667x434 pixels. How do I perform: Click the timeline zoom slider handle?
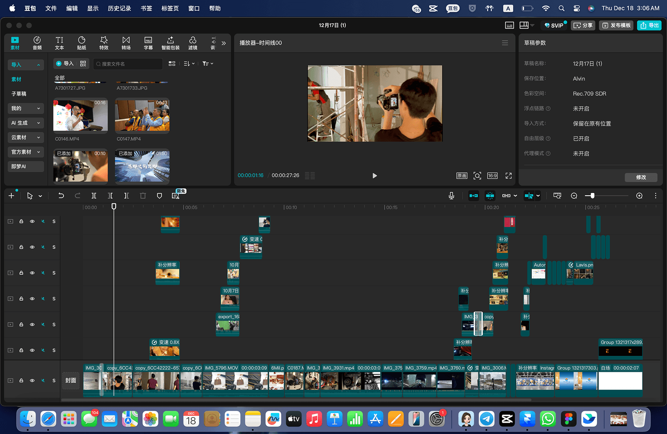click(592, 196)
